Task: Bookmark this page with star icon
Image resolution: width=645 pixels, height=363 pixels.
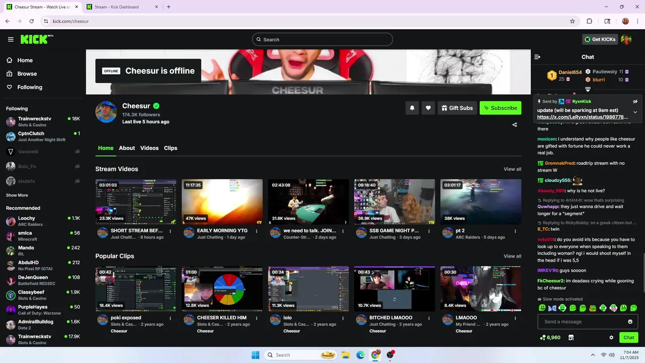Action: tap(572, 21)
